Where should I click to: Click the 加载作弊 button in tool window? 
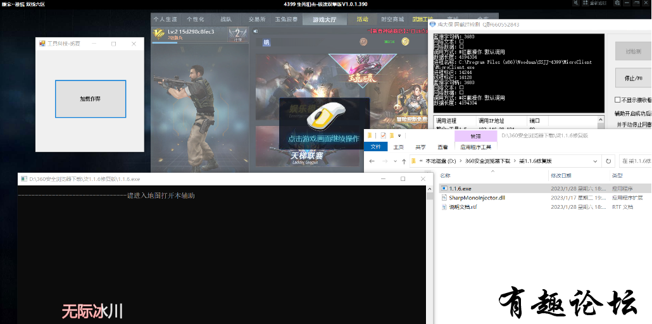pos(91,99)
